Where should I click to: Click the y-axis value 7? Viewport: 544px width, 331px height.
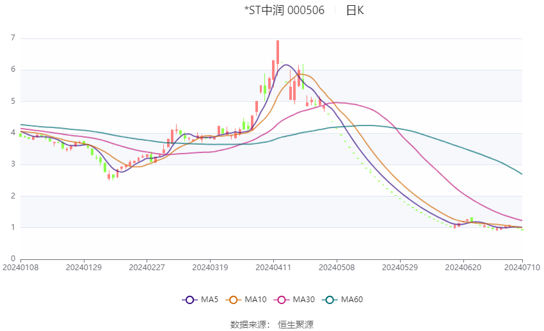(13, 38)
